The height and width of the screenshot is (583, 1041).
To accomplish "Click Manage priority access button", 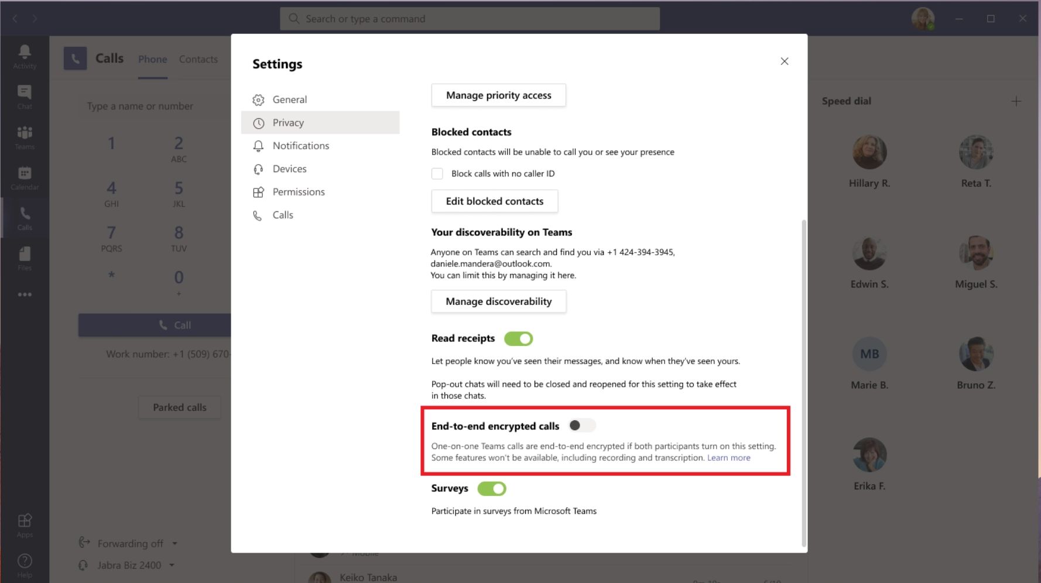I will [x=498, y=95].
